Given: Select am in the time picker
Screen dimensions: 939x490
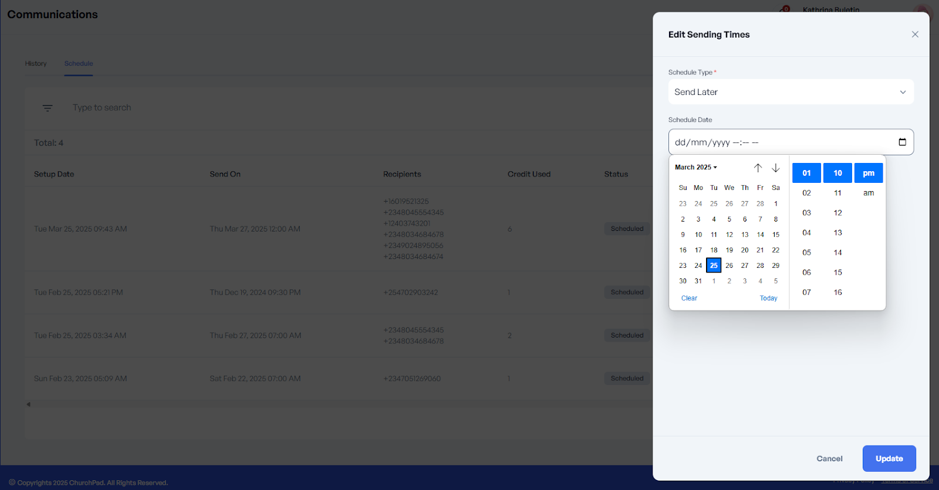Looking at the screenshot, I should pyautogui.click(x=869, y=193).
